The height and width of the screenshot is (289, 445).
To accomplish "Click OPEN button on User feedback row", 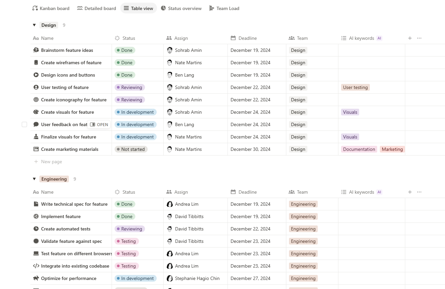I will pyautogui.click(x=99, y=124).
